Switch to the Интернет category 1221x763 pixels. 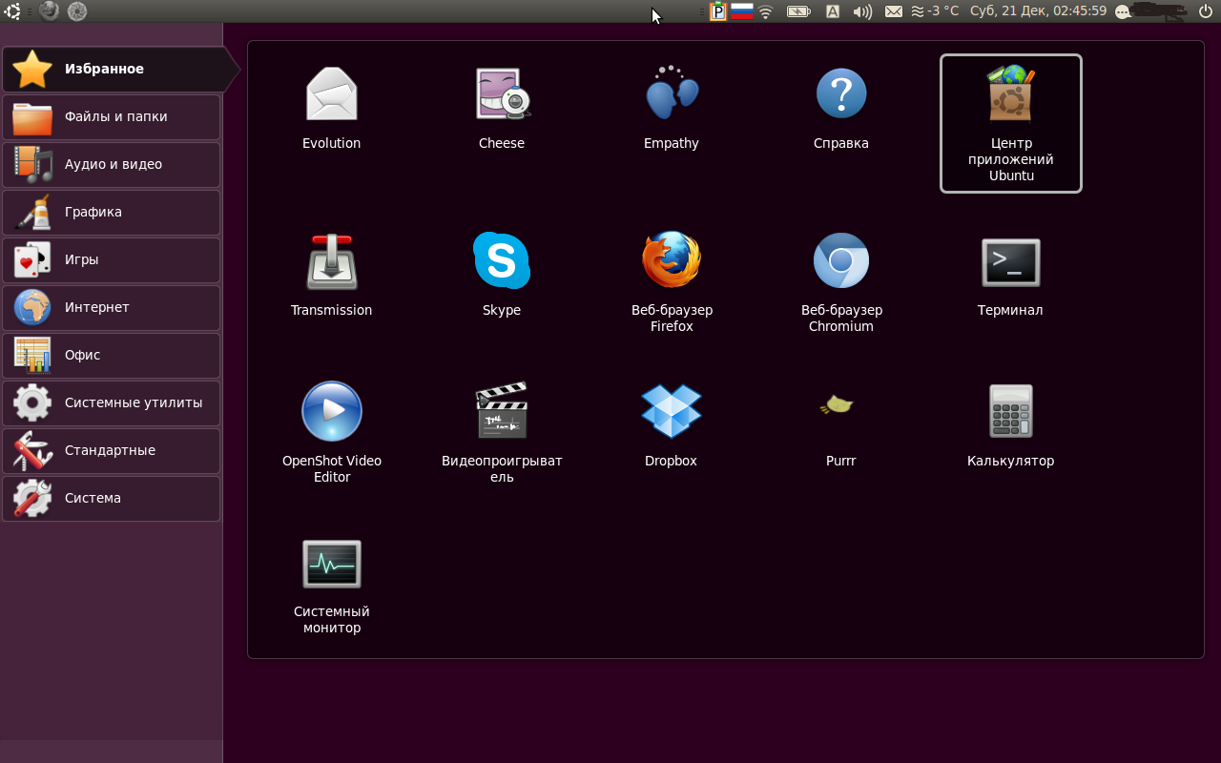click(112, 307)
